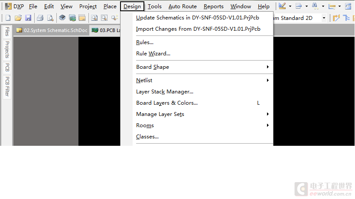355x199 pixels.
Task: Save using the floppy disk icon
Action: 28,18
